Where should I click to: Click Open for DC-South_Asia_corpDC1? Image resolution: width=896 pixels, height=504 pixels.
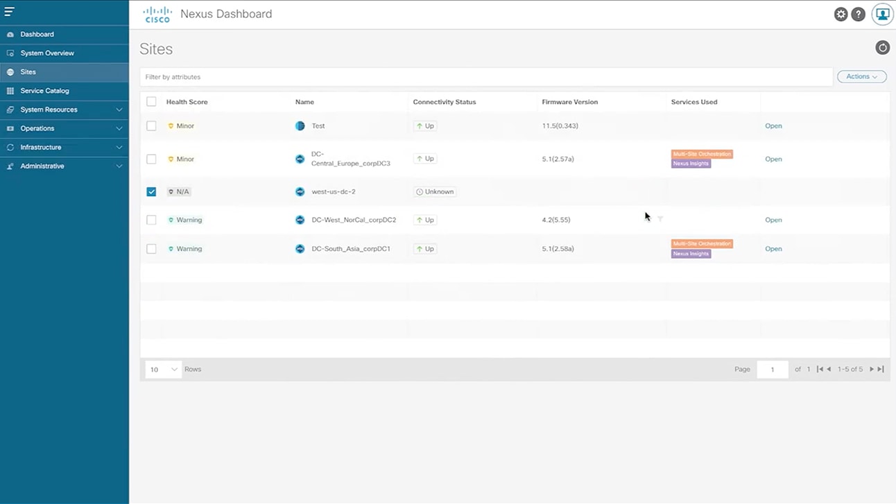773,249
